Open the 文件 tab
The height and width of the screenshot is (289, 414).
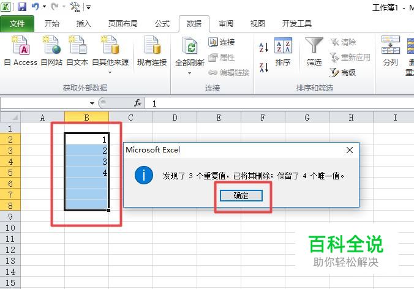17,24
